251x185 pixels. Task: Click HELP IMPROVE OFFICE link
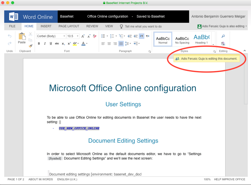click(230, 179)
